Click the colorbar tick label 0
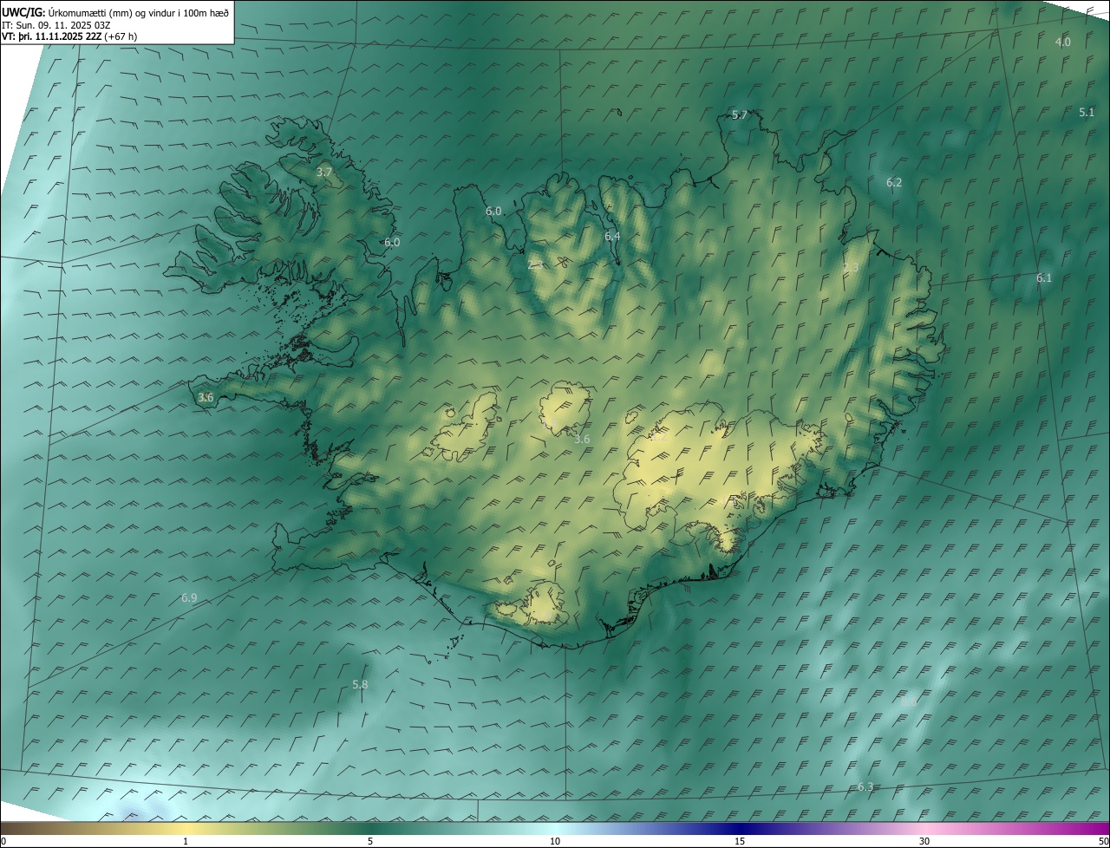This screenshot has height=848, width=1110. pos(3,841)
